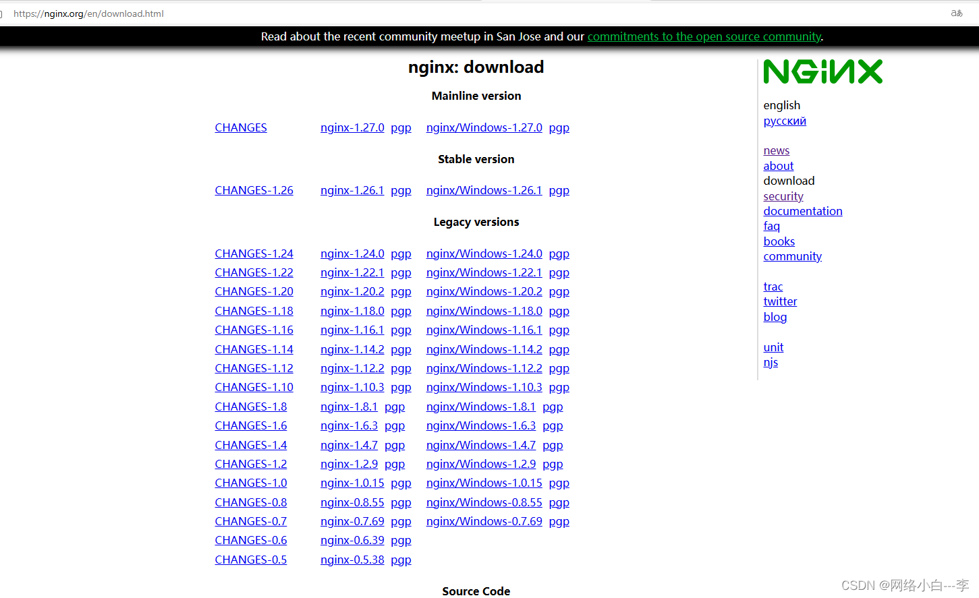Download nginx/Windows-1.18.0
This screenshot has width=979, height=598.
tap(484, 311)
